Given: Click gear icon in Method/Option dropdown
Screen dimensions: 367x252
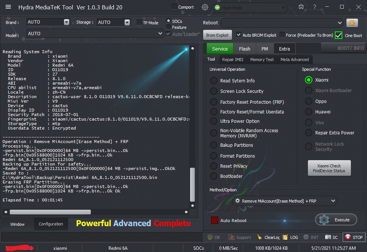Looking at the screenshot, I should [x=238, y=201].
